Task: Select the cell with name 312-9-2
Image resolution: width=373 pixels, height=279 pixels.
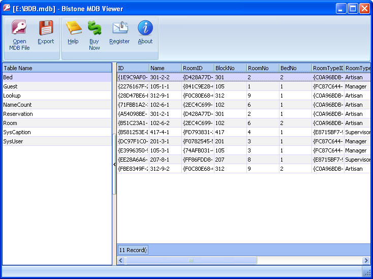Action: click(166, 169)
